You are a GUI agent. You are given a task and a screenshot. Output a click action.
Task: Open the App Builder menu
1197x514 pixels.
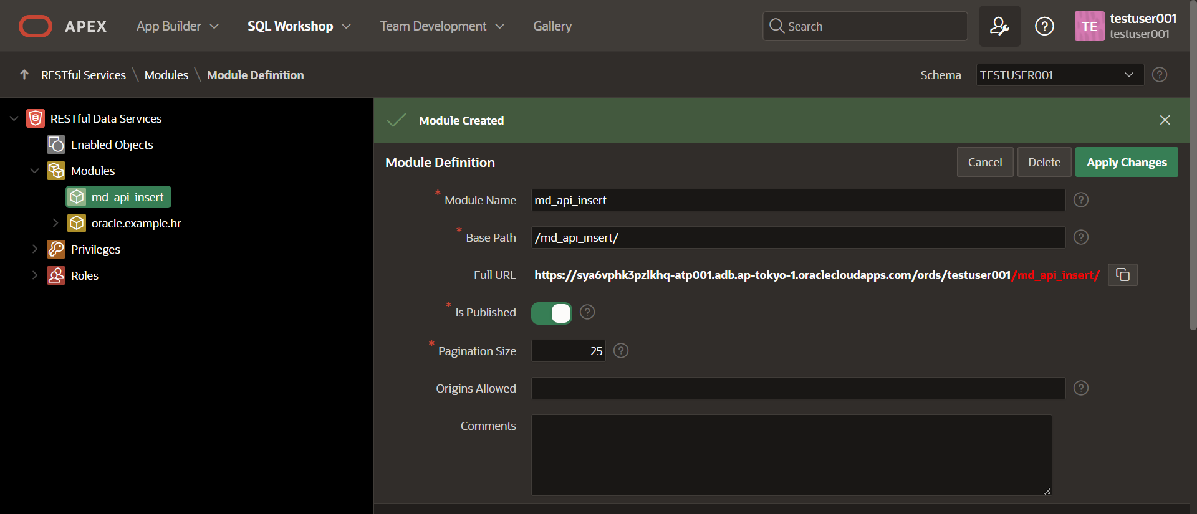coord(178,26)
